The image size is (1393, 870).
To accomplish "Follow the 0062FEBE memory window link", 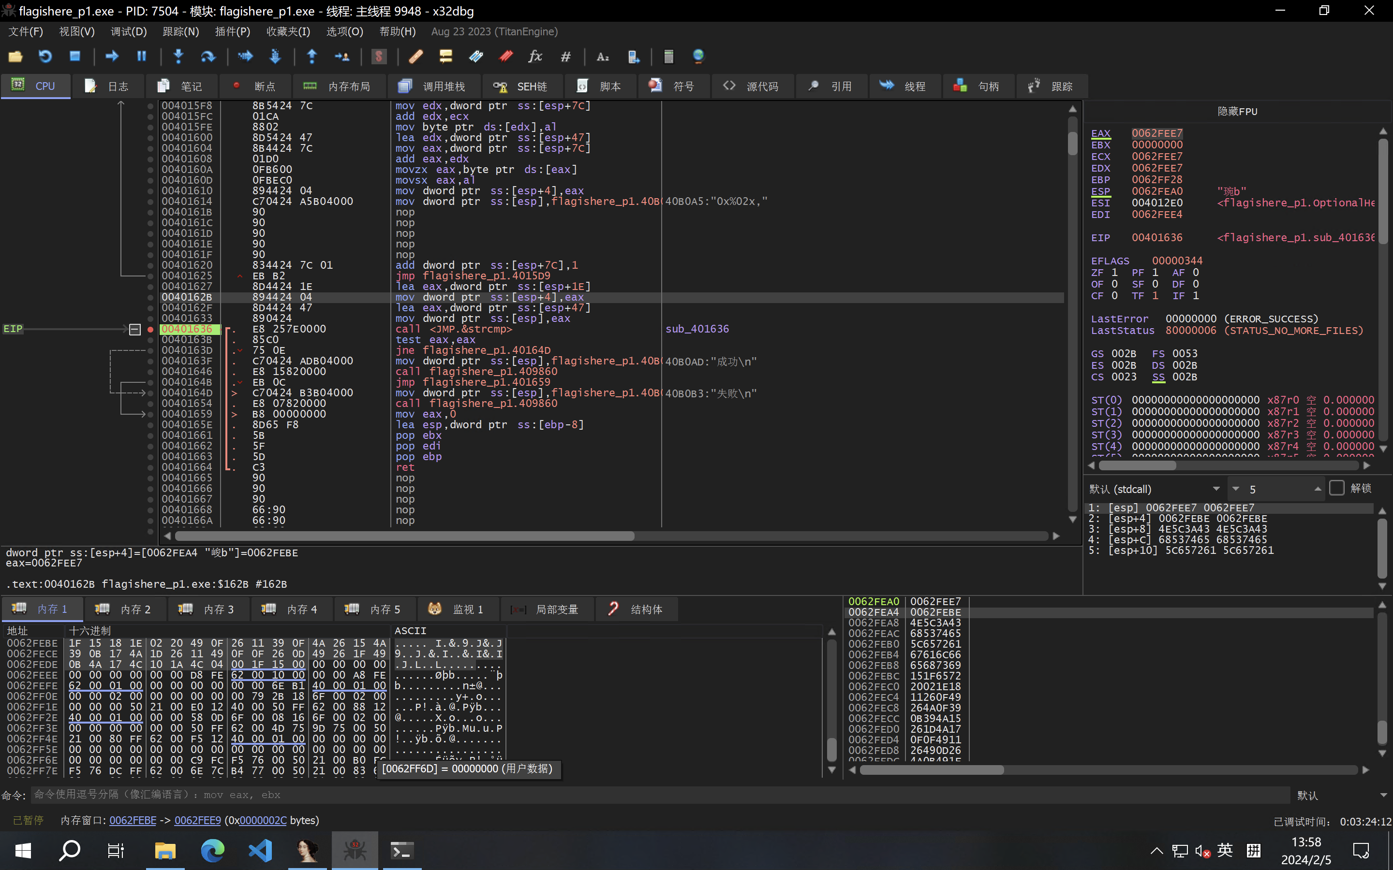I will (133, 821).
